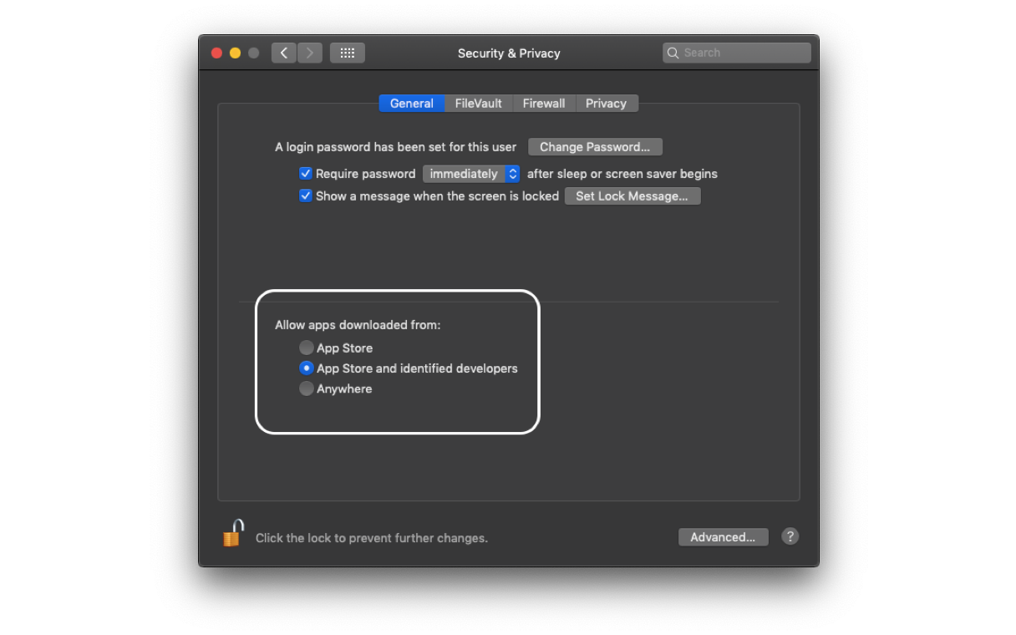Open the help question mark button
The width and height of the screenshot is (1016, 635).
790,536
